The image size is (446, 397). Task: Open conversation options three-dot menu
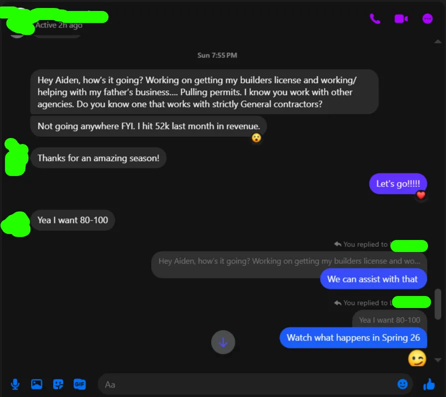427,19
